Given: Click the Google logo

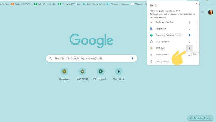Looking at the screenshot, I should (91, 41).
